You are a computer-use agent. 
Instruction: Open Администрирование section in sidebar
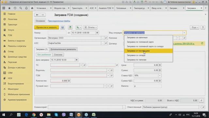[x=17, y=100]
